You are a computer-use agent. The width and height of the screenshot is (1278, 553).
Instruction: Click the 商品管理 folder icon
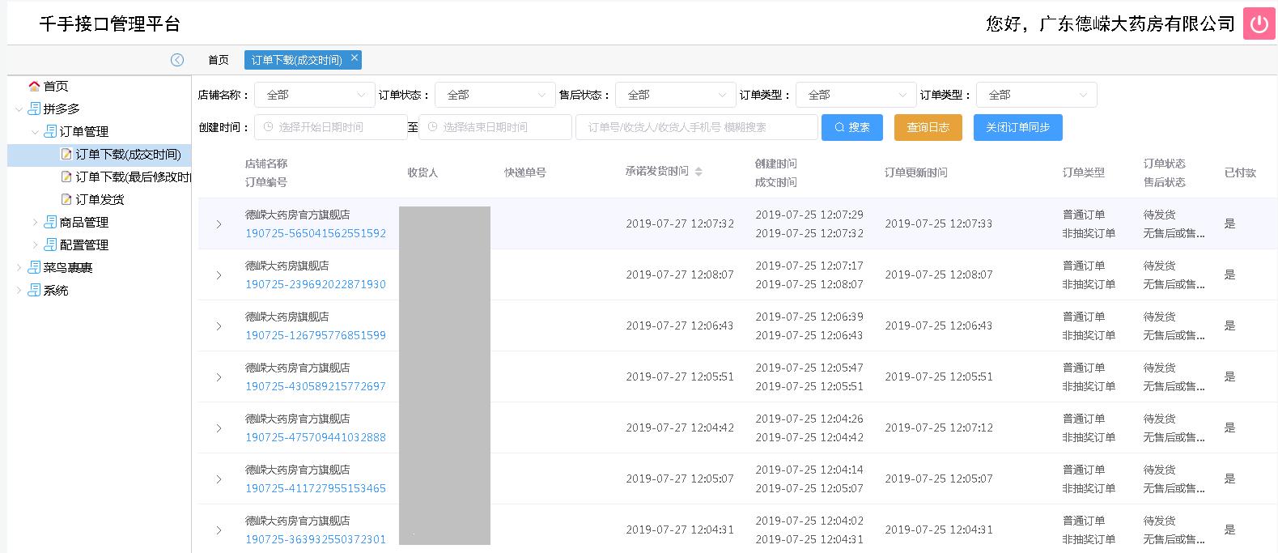click(x=50, y=222)
